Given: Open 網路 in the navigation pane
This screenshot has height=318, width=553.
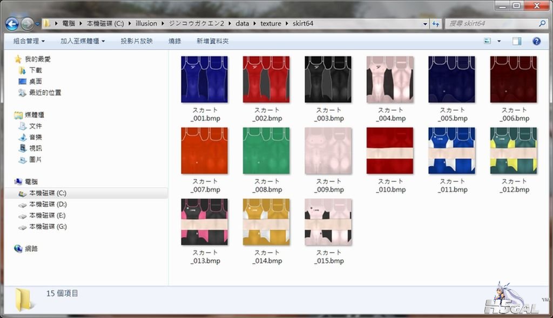Looking at the screenshot, I should [31, 249].
